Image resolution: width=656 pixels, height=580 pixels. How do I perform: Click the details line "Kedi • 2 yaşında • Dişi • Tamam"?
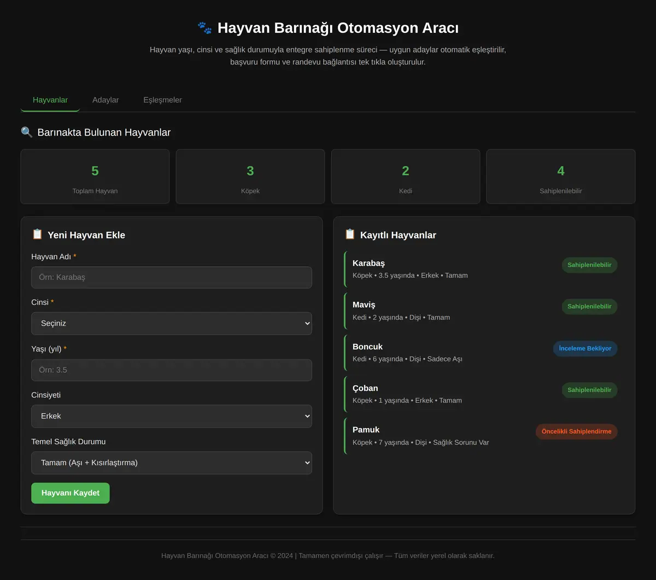click(x=401, y=318)
